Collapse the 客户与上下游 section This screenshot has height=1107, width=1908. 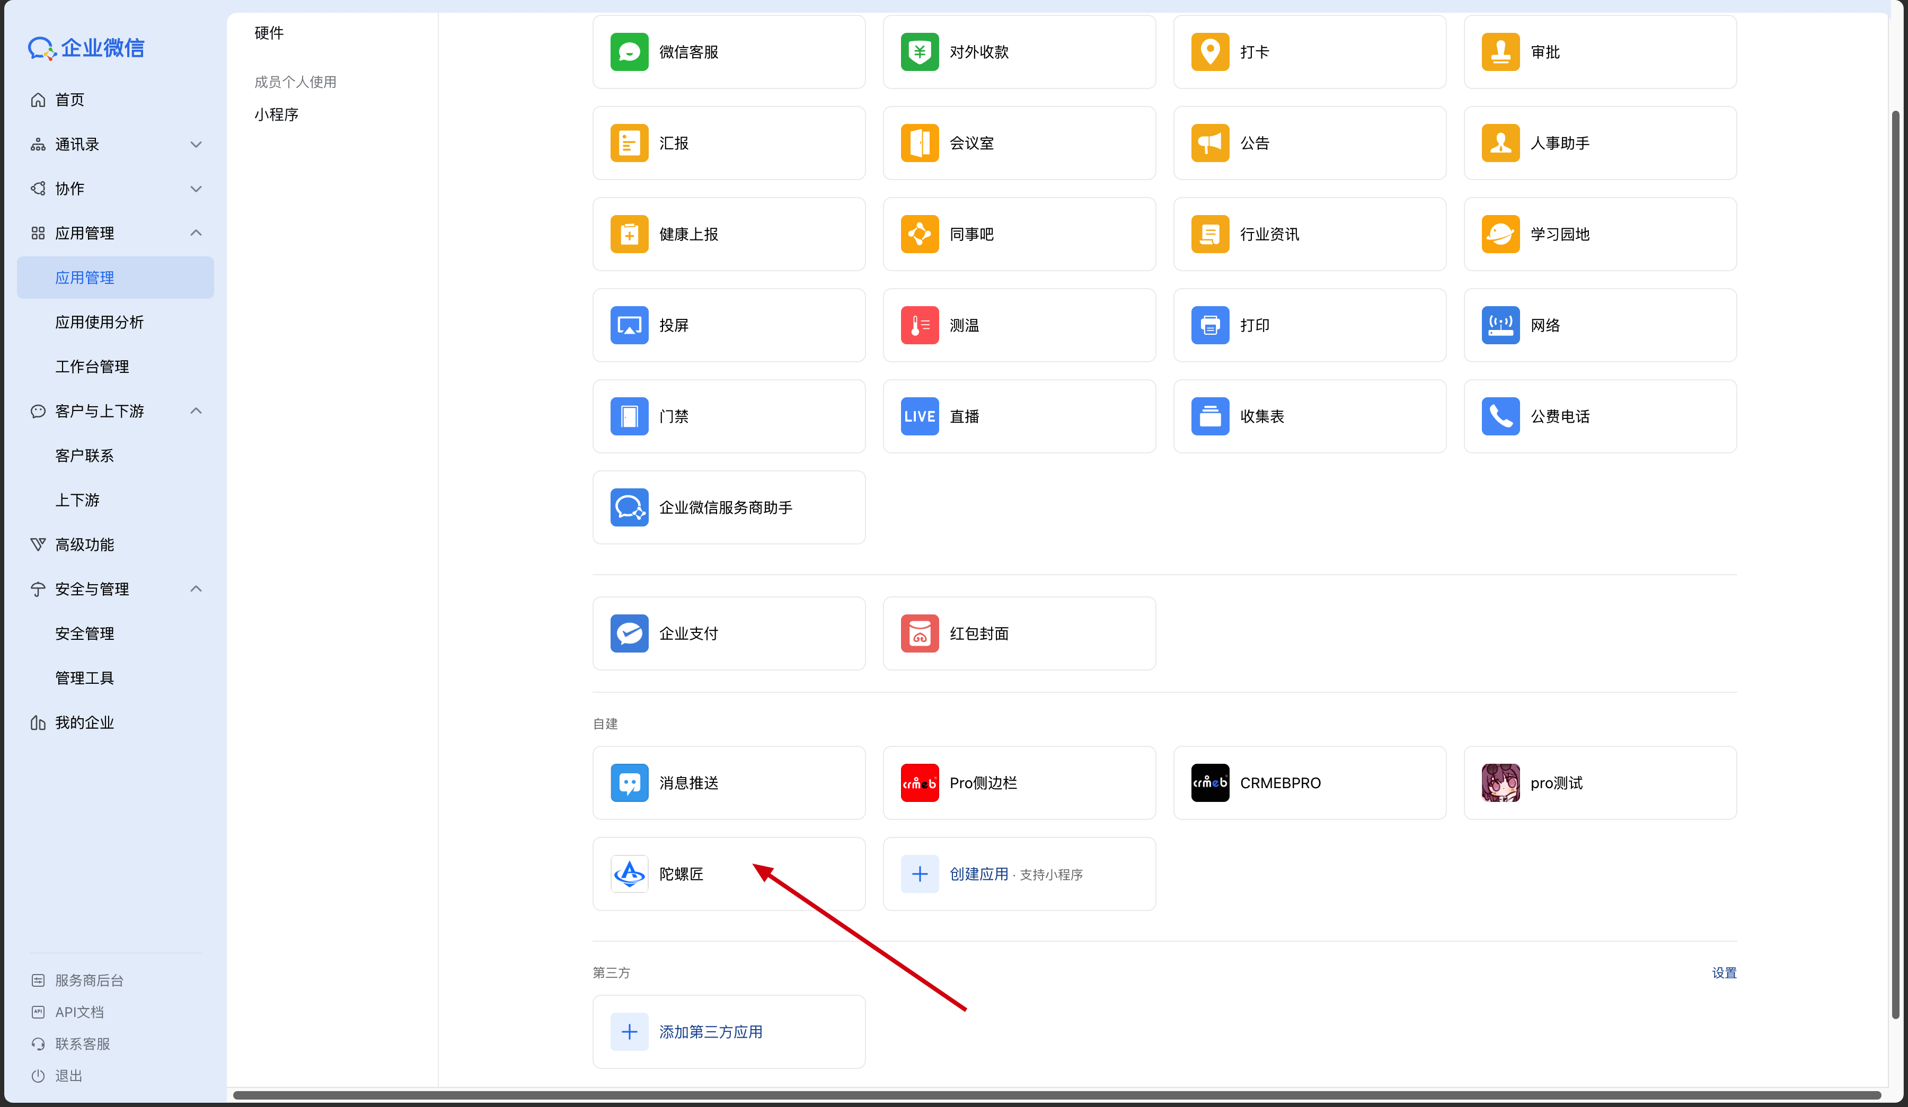[x=196, y=411]
